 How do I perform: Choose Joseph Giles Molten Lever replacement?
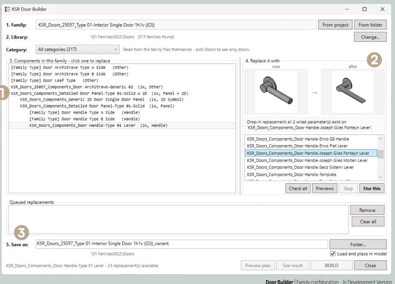(x=311, y=160)
